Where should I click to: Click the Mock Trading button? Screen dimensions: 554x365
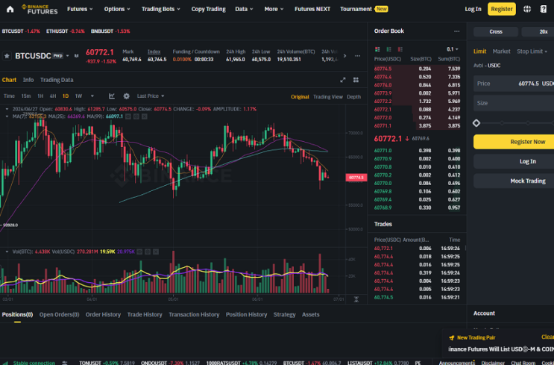[x=514, y=181]
